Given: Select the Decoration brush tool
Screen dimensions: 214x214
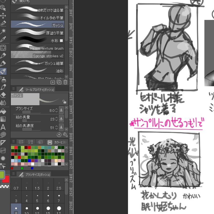Looking at the screenshot, I should [3, 87].
